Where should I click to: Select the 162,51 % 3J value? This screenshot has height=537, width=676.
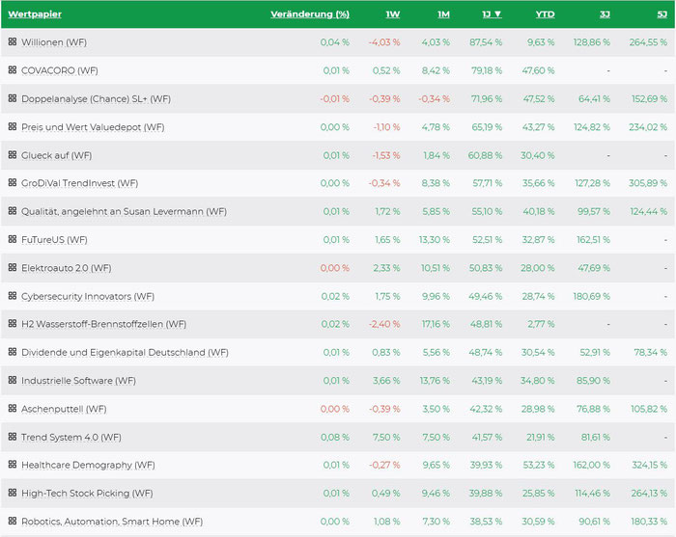tap(593, 240)
